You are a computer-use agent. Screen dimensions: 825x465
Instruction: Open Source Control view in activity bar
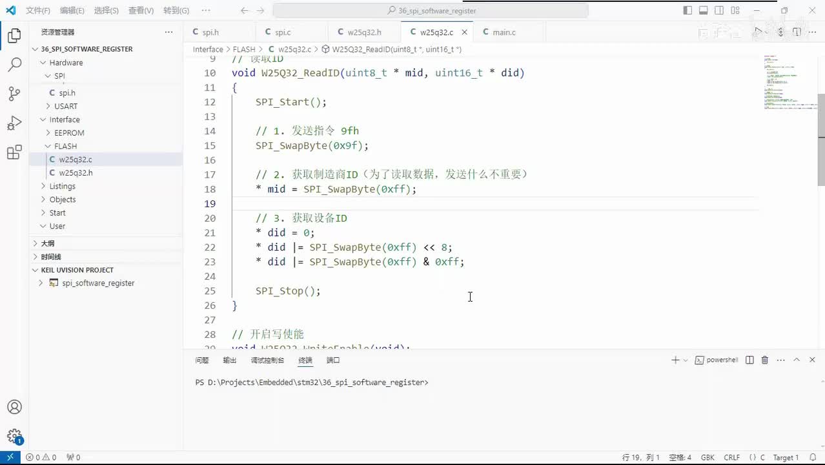coord(14,94)
